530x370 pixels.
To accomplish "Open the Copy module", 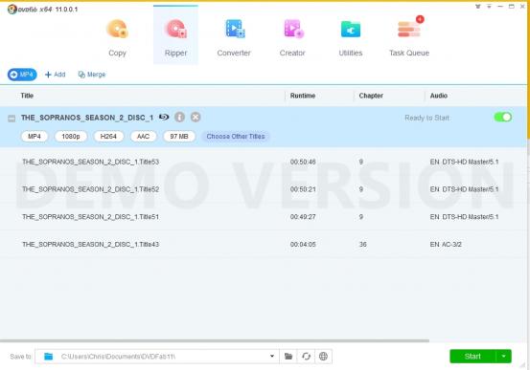I will coord(117,38).
